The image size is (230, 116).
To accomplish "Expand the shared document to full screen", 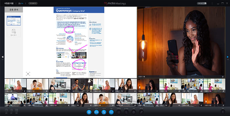I will pyautogui.click(x=28, y=74).
